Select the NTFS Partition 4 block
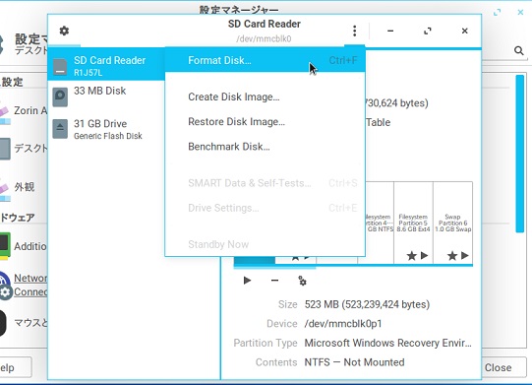 point(380,223)
